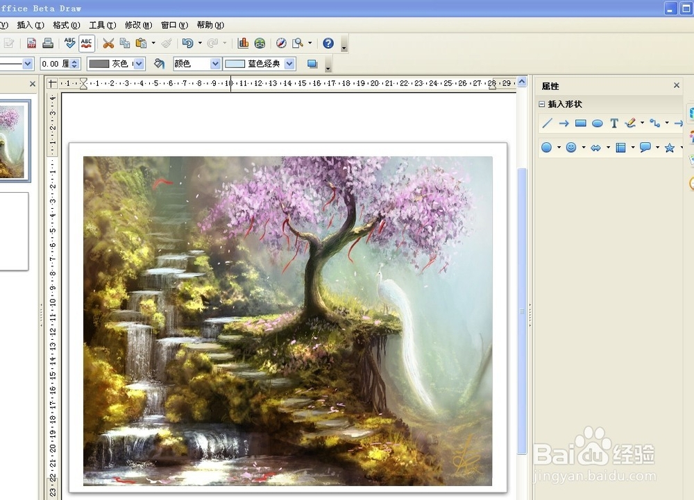Click the Copy icon
Image resolution: width=694 pixels, height=500 pixels.
pos(125,43)
